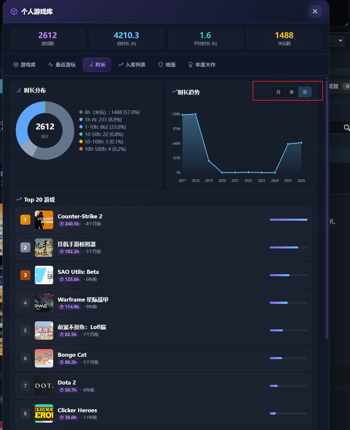Click the Clicker Heroes title text
Image resolution: width=350 pixels, height=430 pixels.
click(77, 410)
